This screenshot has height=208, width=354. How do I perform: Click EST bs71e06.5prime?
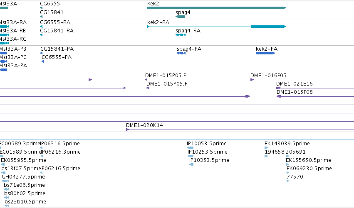[x=7, y=189]
